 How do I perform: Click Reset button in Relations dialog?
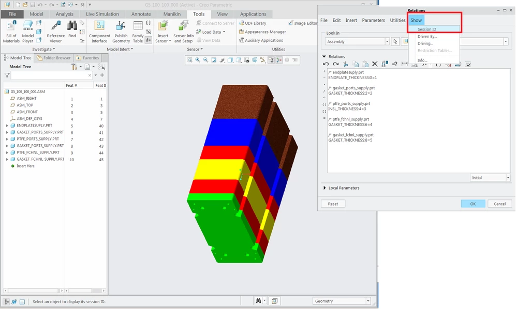click(333, 204)
